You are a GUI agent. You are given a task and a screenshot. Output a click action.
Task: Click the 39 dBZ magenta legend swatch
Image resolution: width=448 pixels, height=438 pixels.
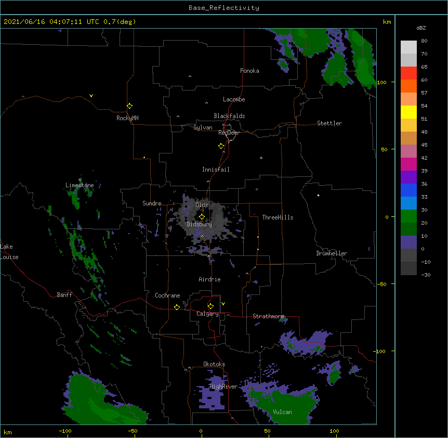coord(409,164)
